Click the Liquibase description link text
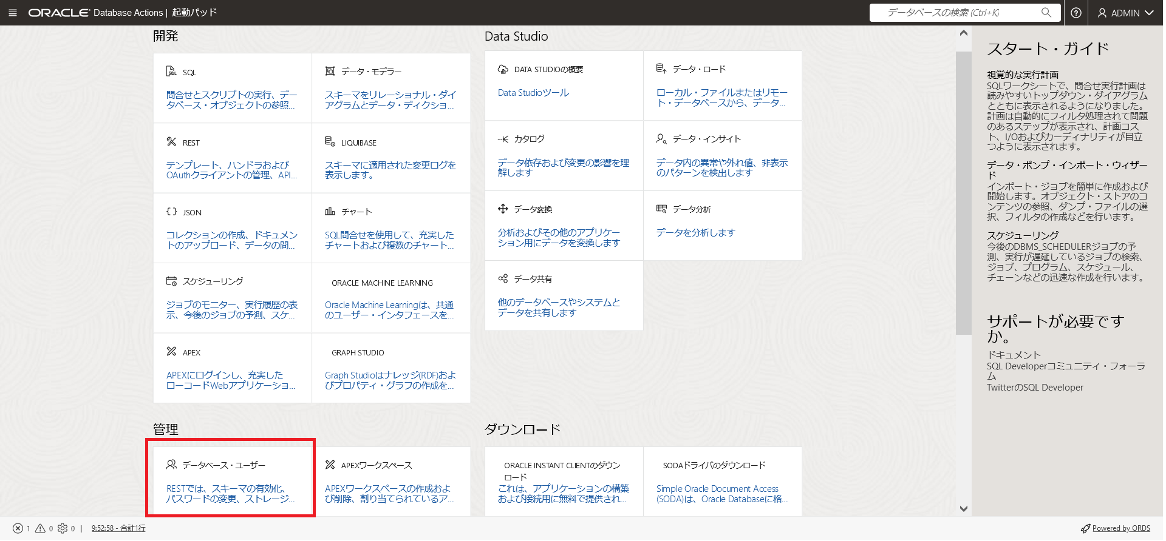The image size is (1166, 541). (x=390, y=170)
